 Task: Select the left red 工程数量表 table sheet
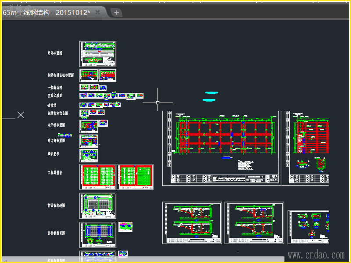pyautogui.click(x=98, y=177)
